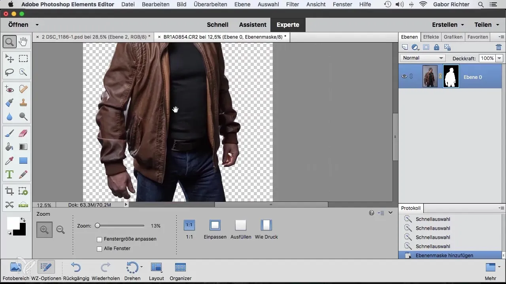
Task: Select the Ebene 0 layer mask thumbnail
Action: point(451,77)
